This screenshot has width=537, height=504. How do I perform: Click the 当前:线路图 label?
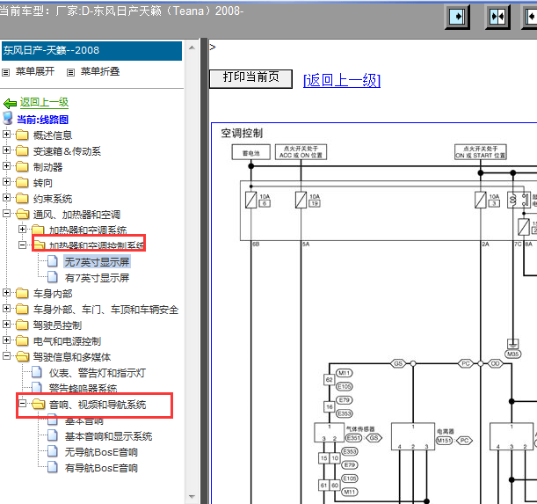point(42,120)
